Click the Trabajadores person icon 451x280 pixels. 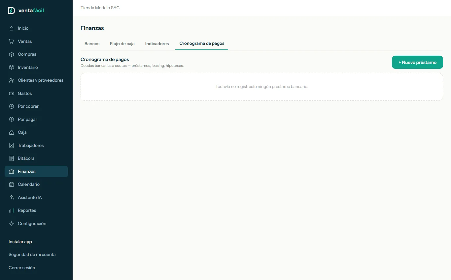click(12, 146)
